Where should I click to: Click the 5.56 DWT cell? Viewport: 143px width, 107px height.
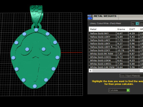pyautogui.click(x=133, y=67)
